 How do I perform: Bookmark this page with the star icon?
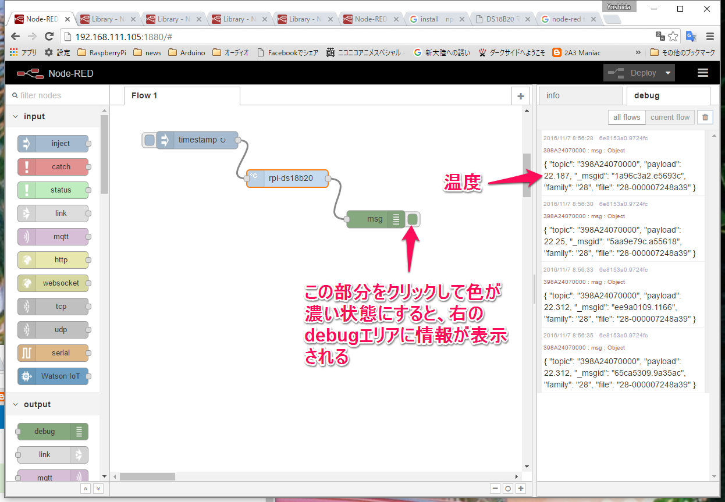(x=673, y=37)
